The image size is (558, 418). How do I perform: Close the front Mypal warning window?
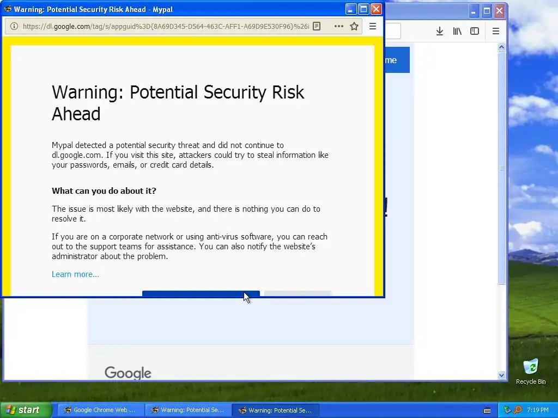(x=376, y=9)
